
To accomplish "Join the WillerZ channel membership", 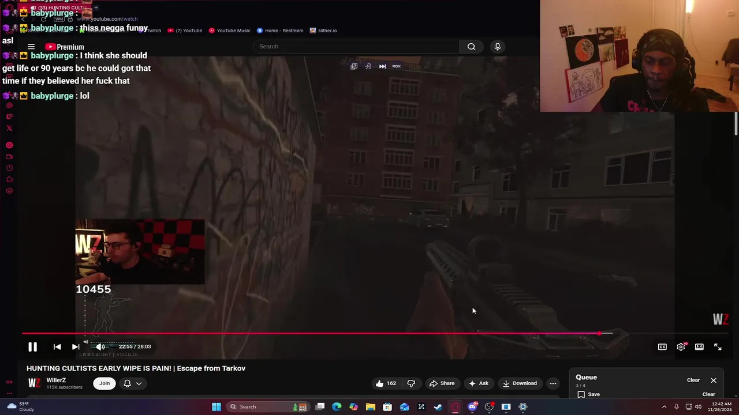I will (104, 383).
